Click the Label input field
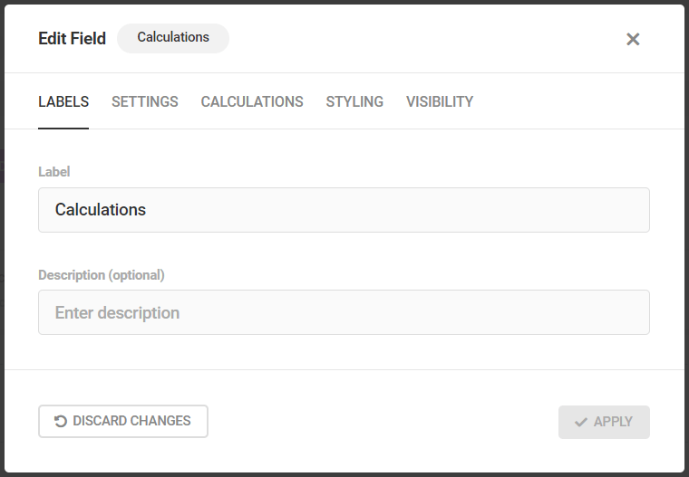Image resolution: width=689 pixels, height=477 pixels. pyautogui.click(x=344, y=210)
